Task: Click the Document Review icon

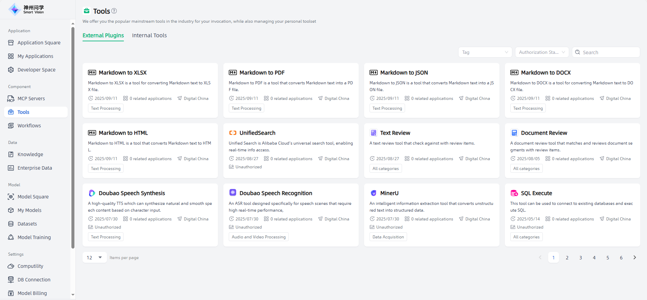Action: pos(514,133)
